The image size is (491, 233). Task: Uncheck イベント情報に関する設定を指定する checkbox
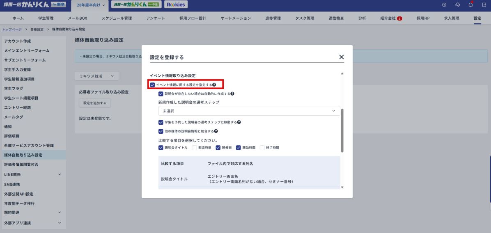coord(152,85)
